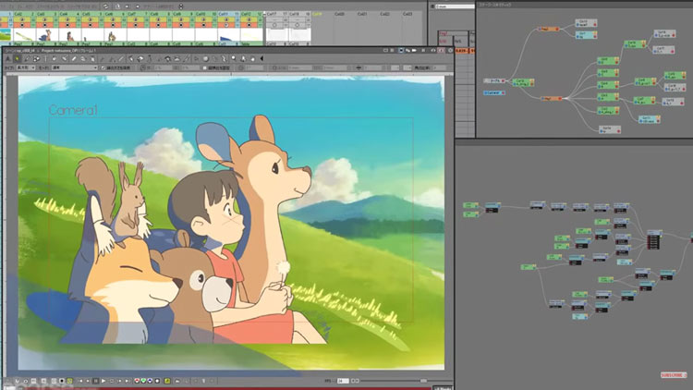Image resolution: width=693 pixels, height=390 pixels.
Task: Select the highlighted Selection tool in the toolbar
Action: tap(18, 58)
